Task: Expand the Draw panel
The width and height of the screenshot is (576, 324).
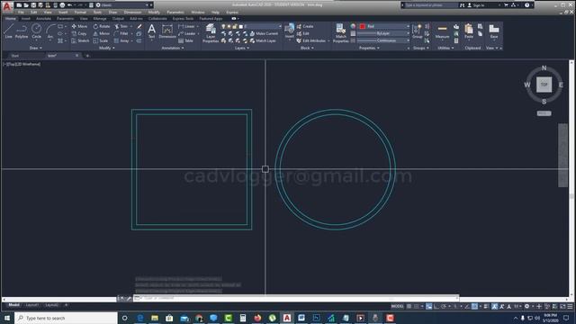Action: pyautogui.click(x=36, y=48)
